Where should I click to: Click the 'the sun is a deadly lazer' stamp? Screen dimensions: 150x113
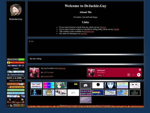tap(86, 93)
